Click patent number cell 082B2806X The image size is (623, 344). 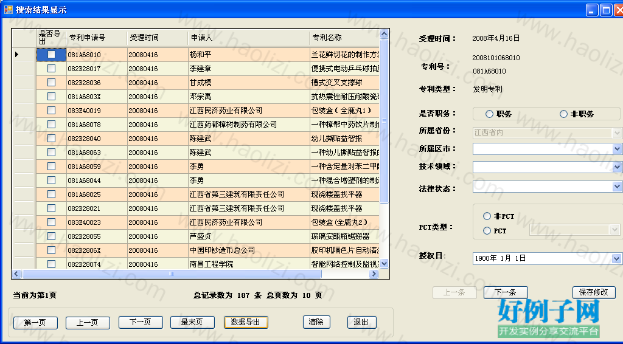97,250
